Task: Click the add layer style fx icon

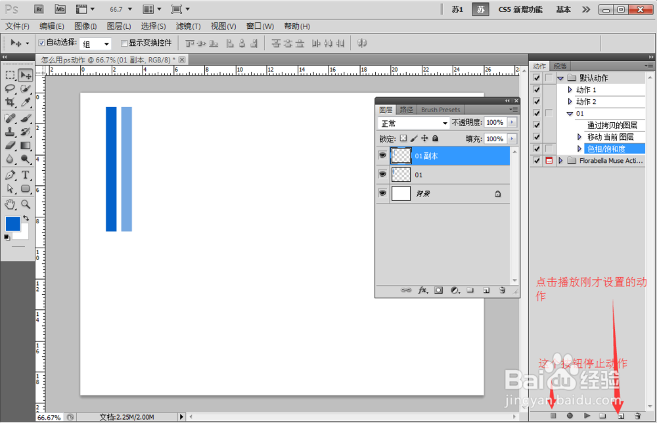Action: (422, 290)
